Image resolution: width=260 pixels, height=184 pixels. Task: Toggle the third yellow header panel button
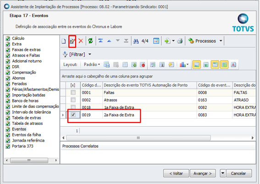(x=215, y=65)
